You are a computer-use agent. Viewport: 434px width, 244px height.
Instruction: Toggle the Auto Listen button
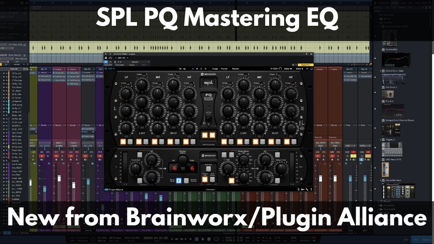tap(212, 180)
